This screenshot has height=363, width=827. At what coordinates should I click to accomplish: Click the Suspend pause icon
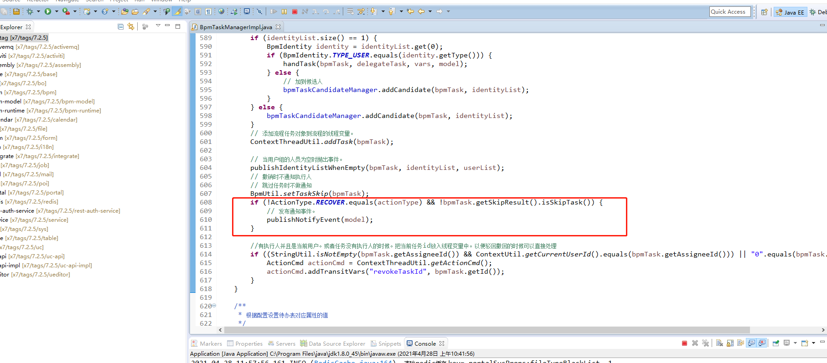284,11
